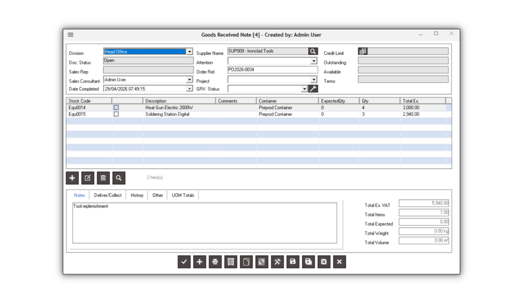Open the Deliver/Collect tab
The width and height of the screenshot is (523, 303).
pos(108,195)
